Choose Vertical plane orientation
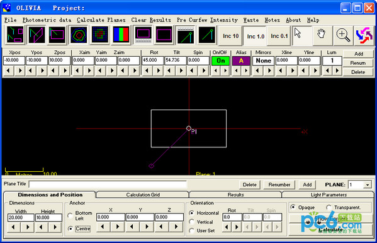 point(191,222)
